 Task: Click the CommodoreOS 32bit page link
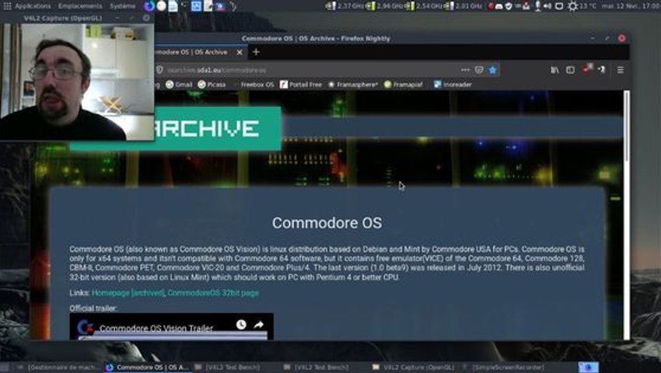click(x=213, y=293)
